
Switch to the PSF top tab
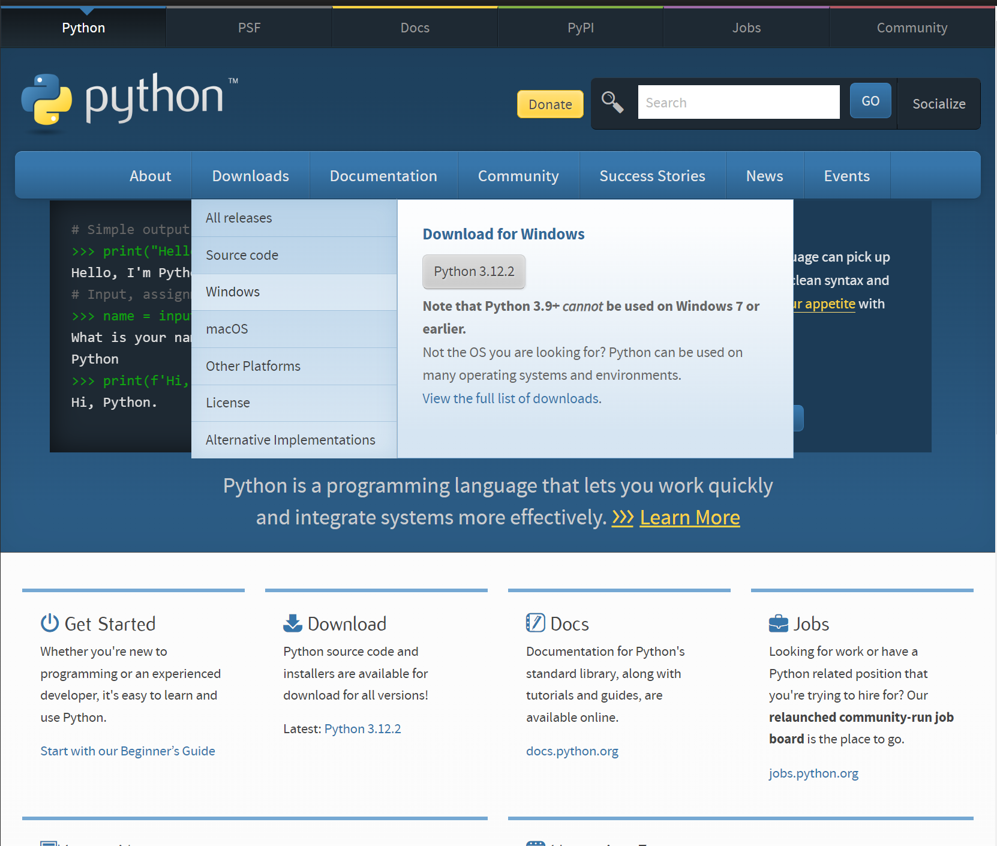pos(249,28)
